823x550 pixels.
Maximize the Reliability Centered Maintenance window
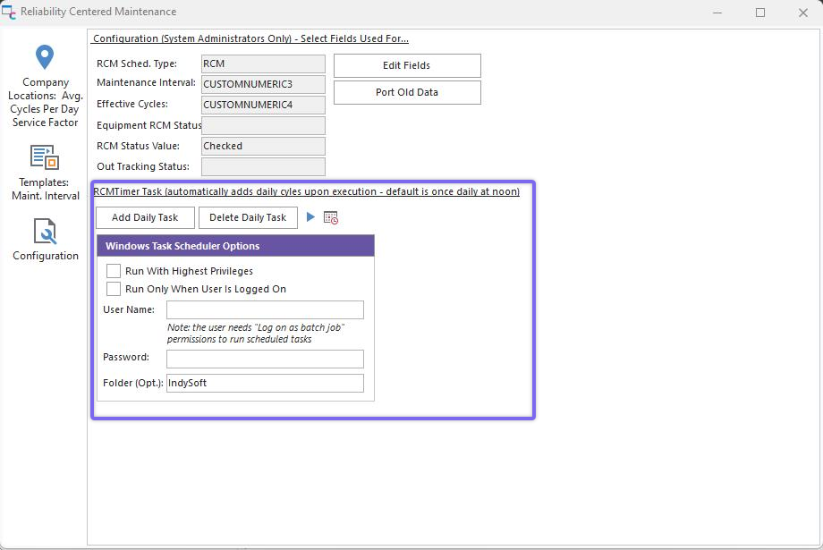[760, 13]
